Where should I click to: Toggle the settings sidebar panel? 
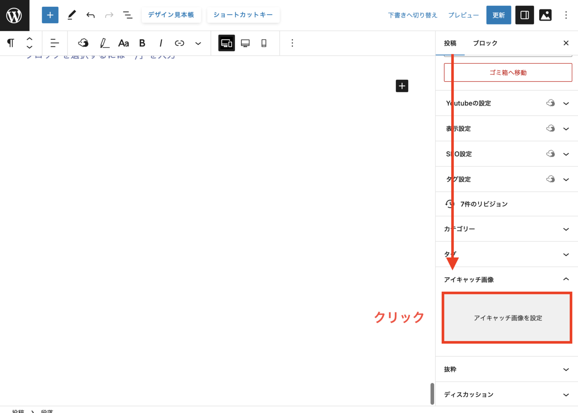click(524, 15)
